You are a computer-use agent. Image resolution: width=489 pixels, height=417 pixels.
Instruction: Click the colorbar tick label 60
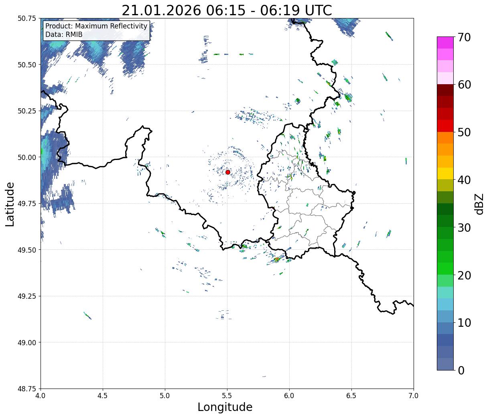tap(464, 85)
